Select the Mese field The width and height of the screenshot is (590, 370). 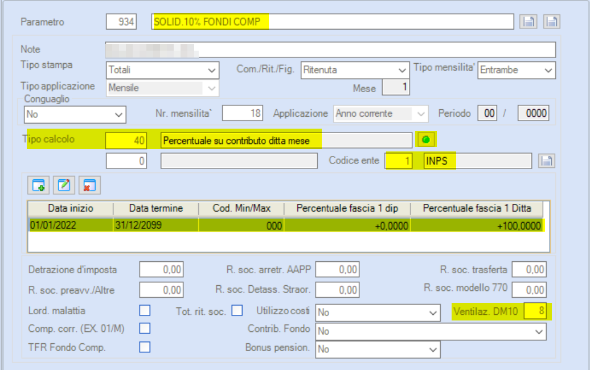click(396, 87)
